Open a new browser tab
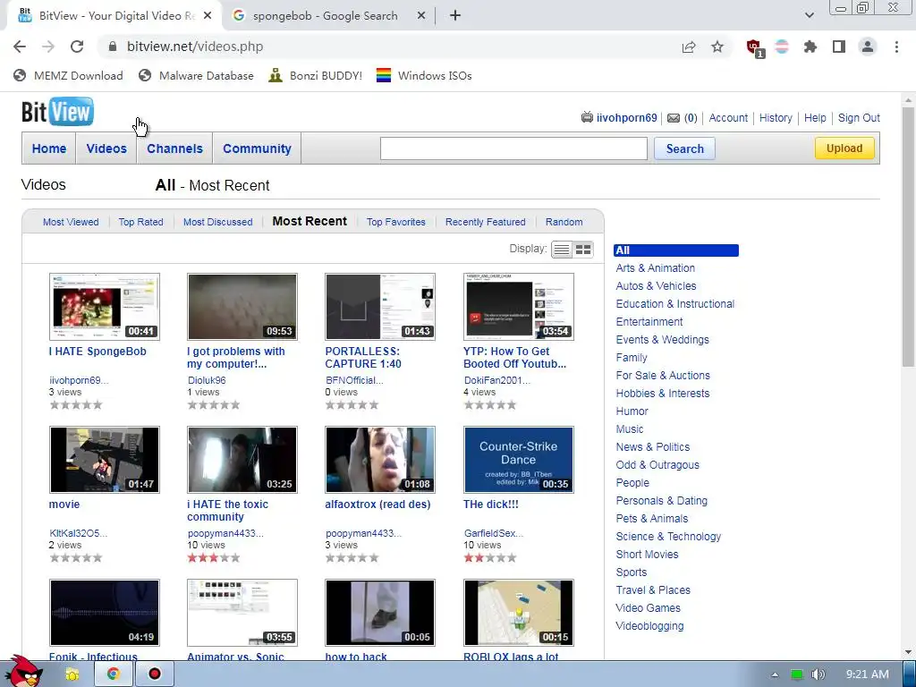916x687 pixels. 455,16
